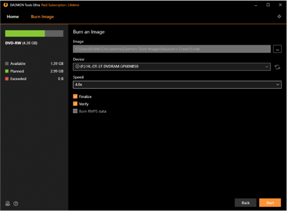Click the 2.99 GB planned value

[x=57, y=71]
